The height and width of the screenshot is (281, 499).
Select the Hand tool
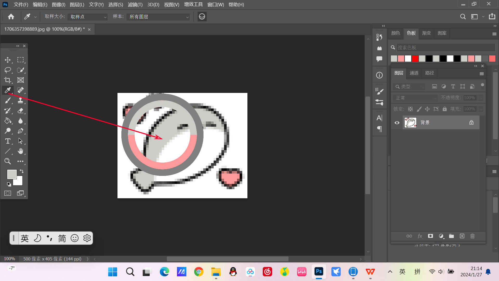click(x=21, y=151)
